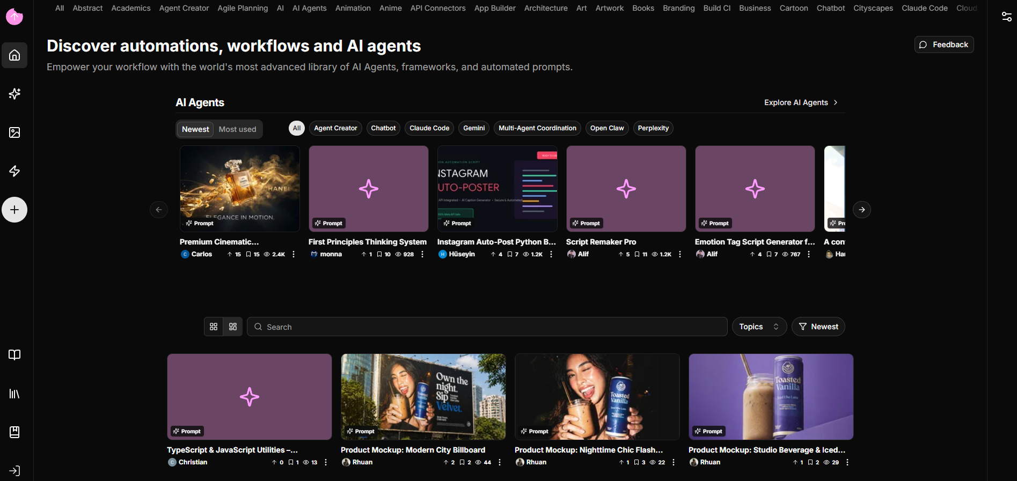Open the image gallery icon in the sidebar
This screenshot has height=481, width=1017.
click(x=14, y=132)
